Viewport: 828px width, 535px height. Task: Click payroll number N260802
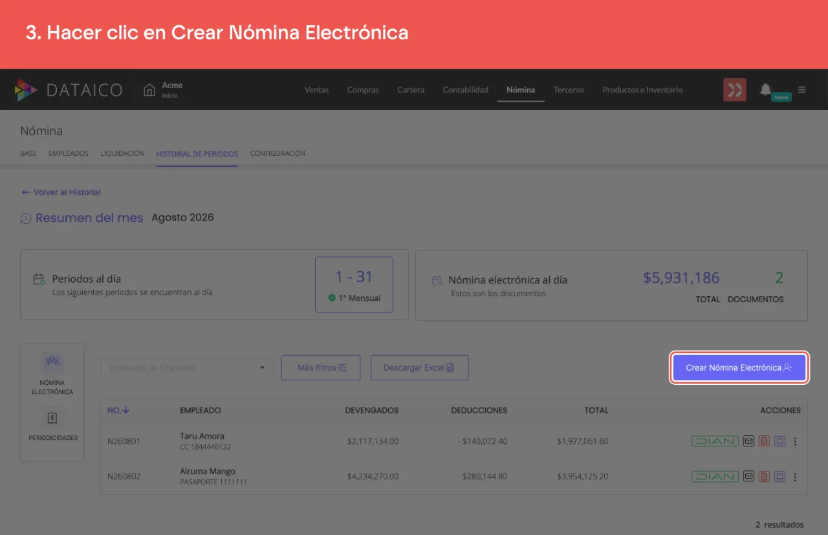[x=124, y=477]
